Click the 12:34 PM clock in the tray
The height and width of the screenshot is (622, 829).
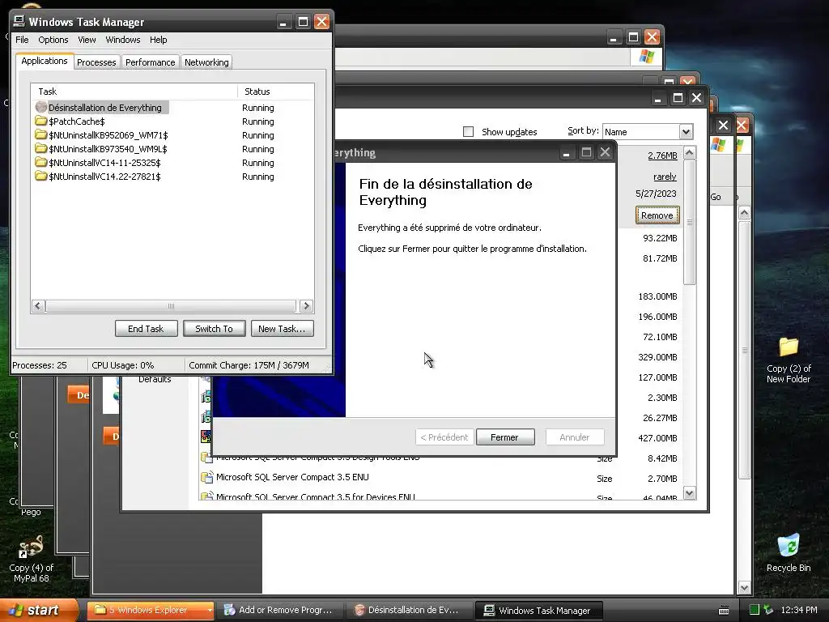(x=798, y=610)
